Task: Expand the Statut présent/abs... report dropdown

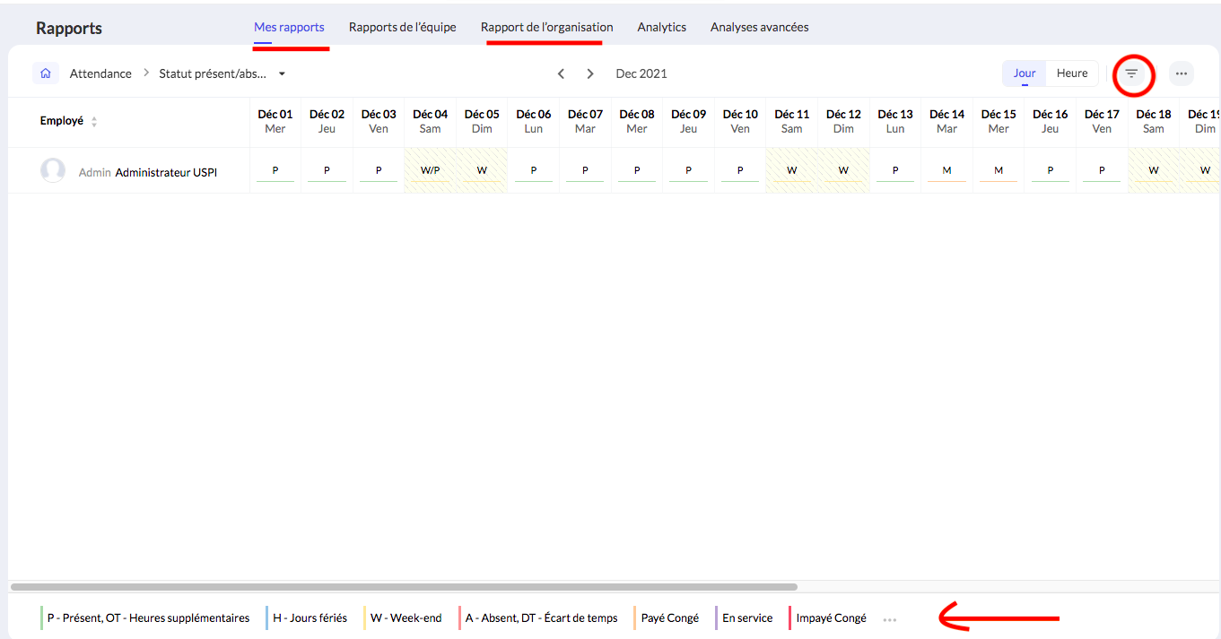Action: [x=282, y=73]
